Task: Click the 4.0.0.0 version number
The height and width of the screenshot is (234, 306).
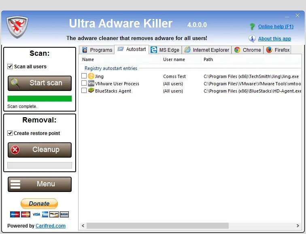Action: pyautogui.click(x=197, y=25)
